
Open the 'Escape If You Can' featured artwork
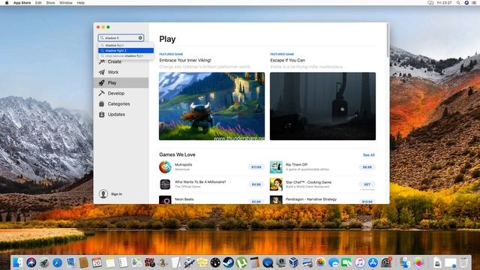pos(322,106)
